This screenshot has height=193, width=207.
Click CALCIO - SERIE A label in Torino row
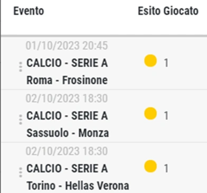67,168
